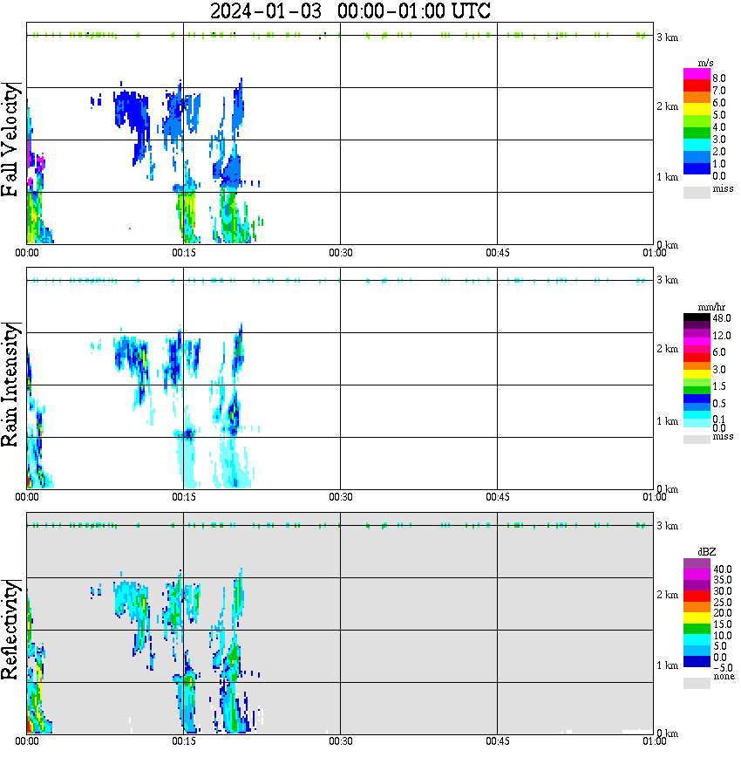Click '2 km' beside the Fall Velocity panel
Screen dimensions: 741x757
667,106
